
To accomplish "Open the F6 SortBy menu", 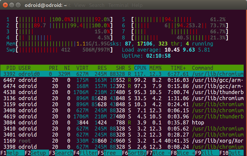I will pyautogui.click(x=134, y=153).
